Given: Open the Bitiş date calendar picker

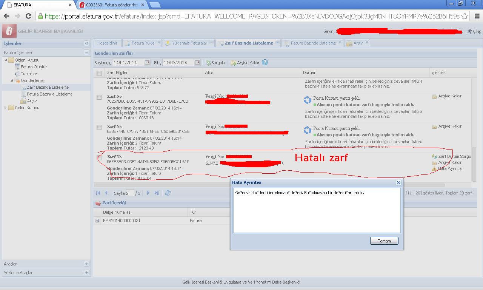Looking at the screenshot, I should pyautogui.click(x=197, y=63).
